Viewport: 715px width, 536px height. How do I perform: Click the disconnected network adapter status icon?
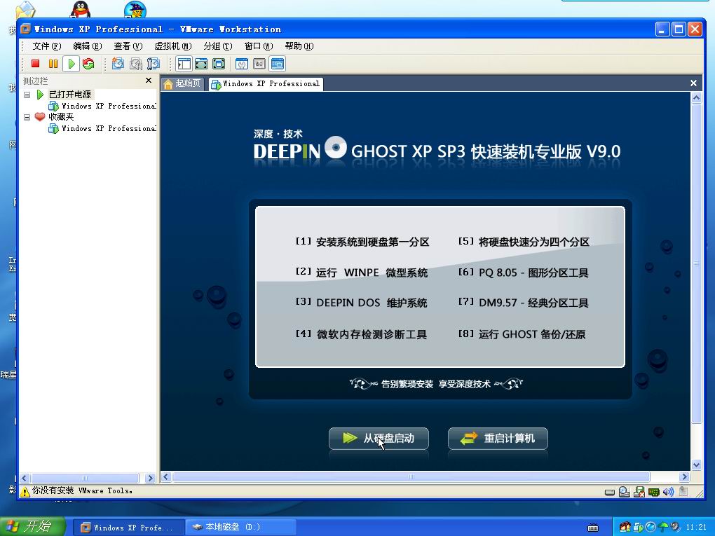(639, 492)
